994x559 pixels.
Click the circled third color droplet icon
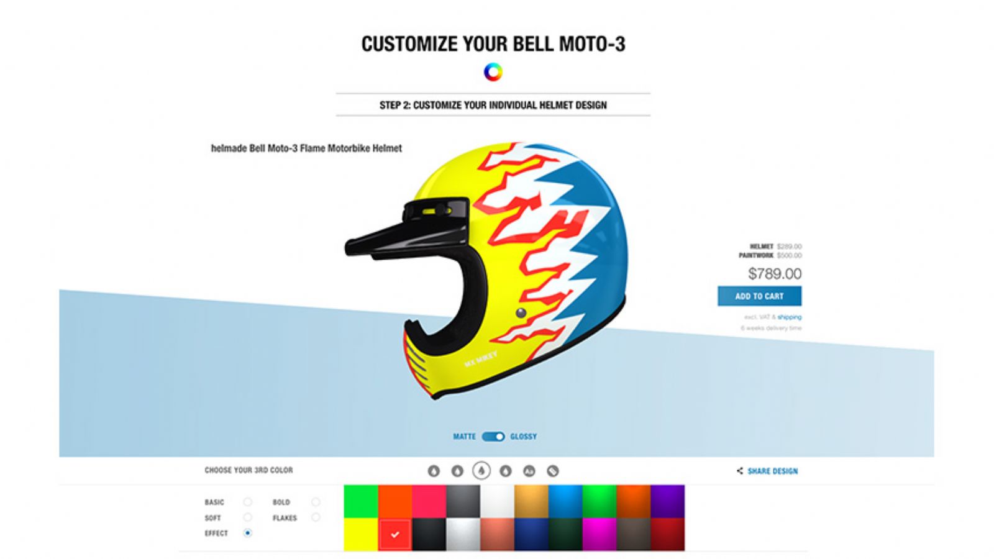481,471
